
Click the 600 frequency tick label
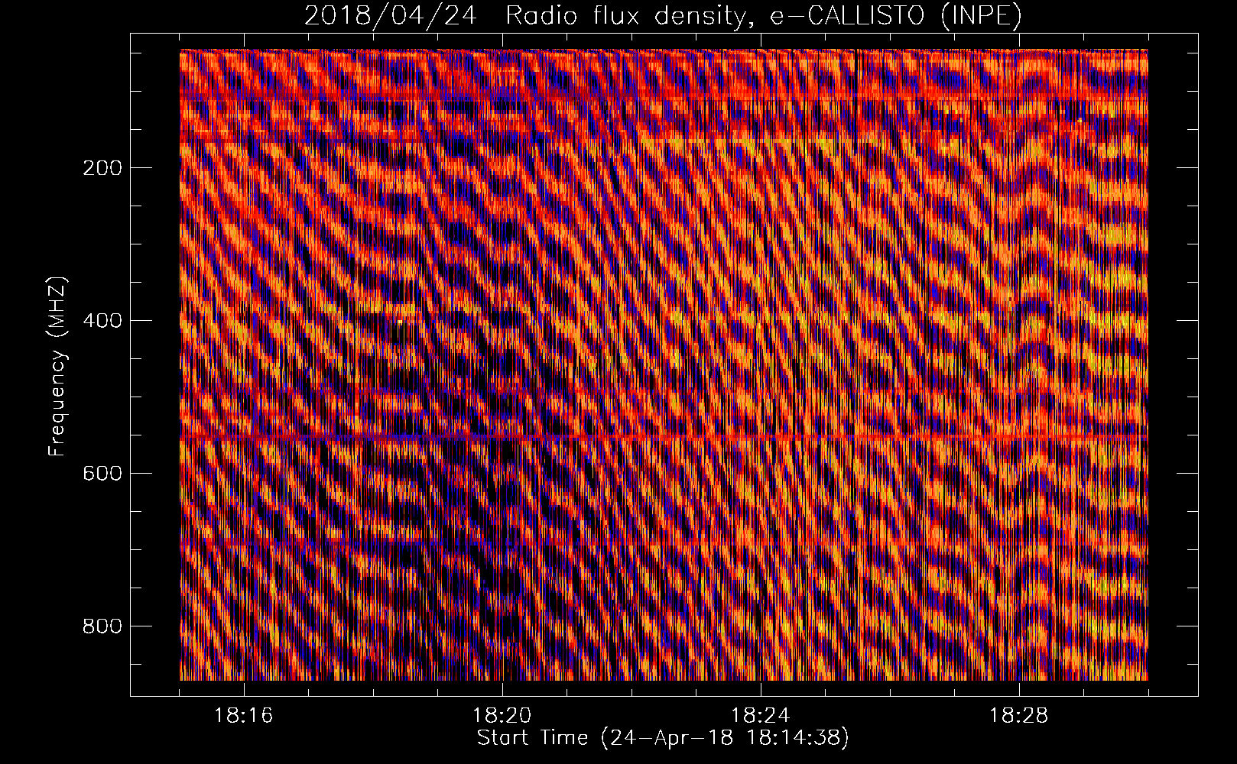(102, 474)
